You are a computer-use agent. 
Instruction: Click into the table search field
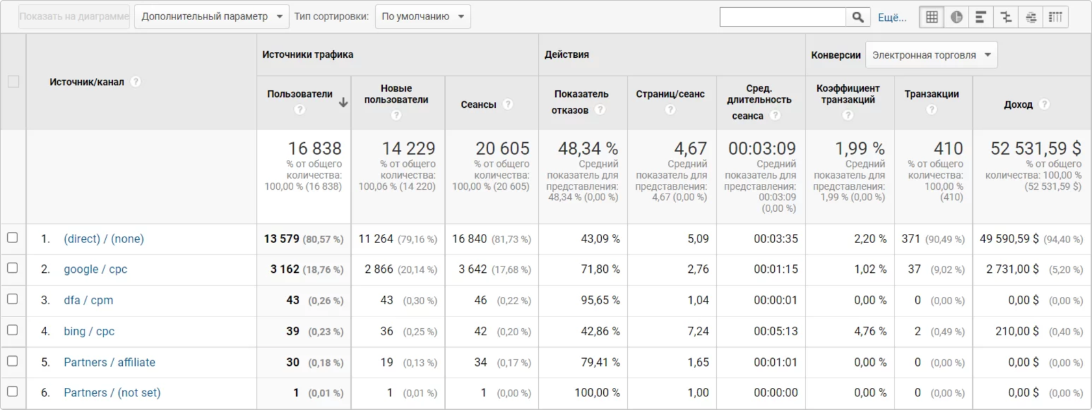(783, 17)
